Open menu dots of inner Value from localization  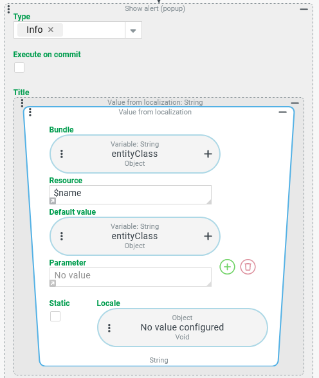point(30,112)
